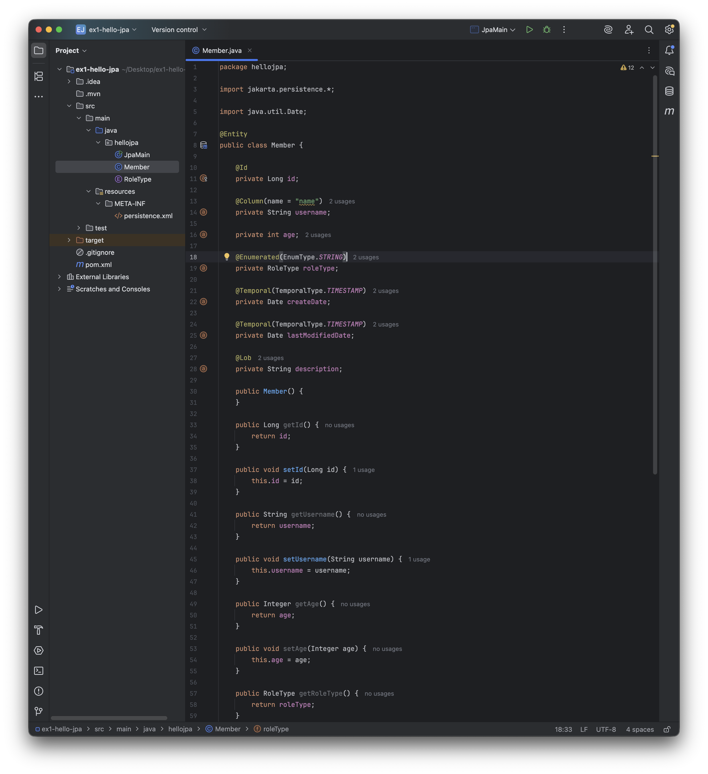Start debugging with the bug icon
This screenshot has height=774, width=708.
547,29
